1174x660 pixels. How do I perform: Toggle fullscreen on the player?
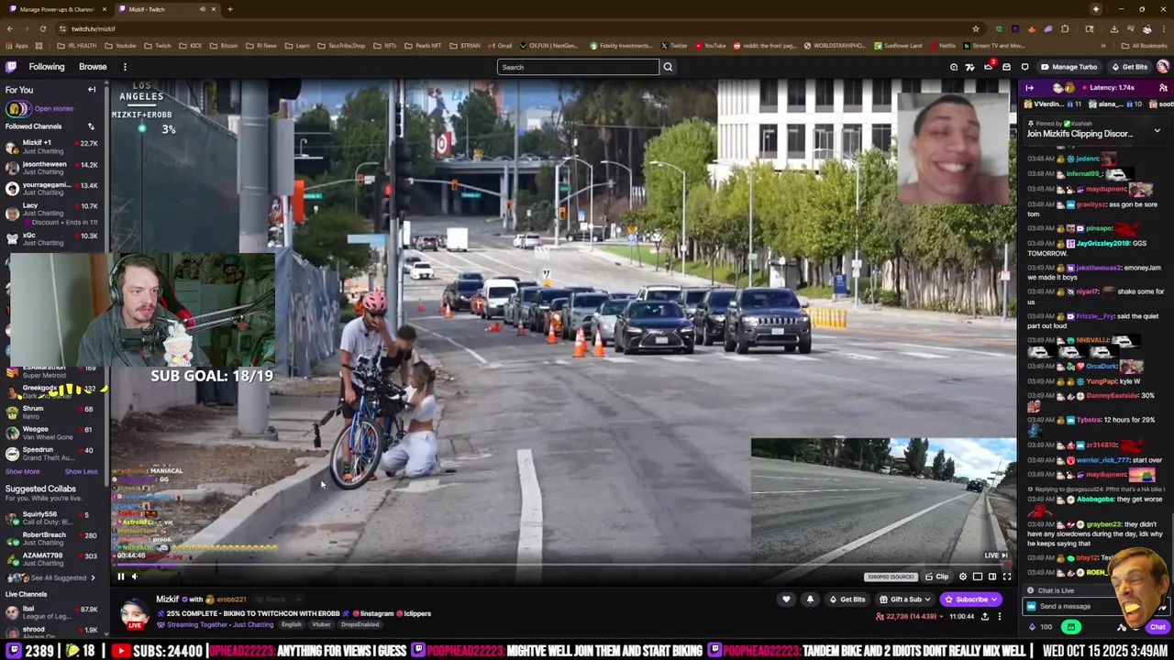(x=1006, y=577)
